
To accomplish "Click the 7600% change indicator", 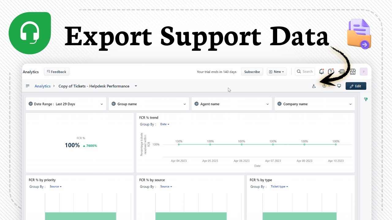I will point(90,146).
